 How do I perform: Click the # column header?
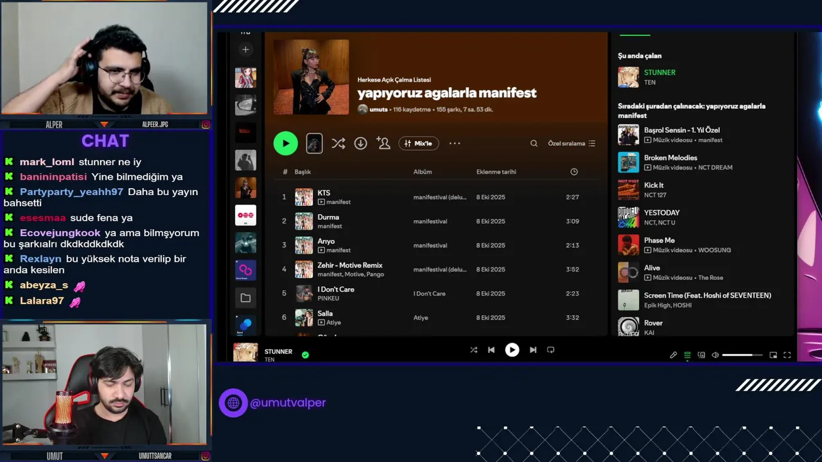(x=285, y=171)
